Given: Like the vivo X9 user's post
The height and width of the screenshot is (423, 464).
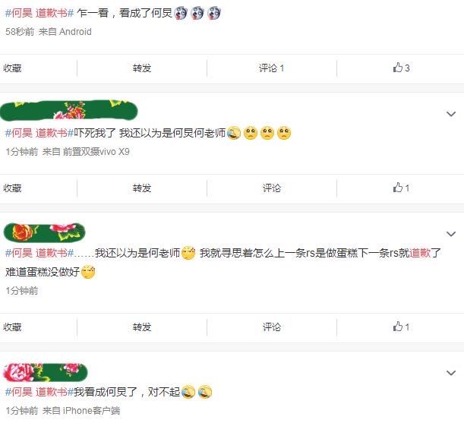Looking at the screenshot, I should pos(401,188).
